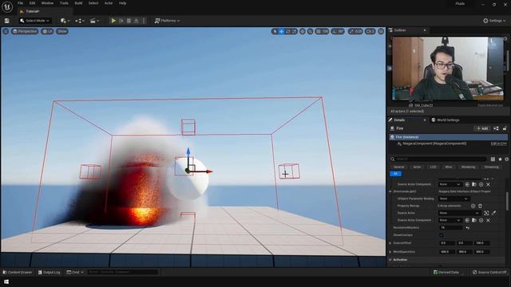Open viewport options hamburger menu

pyautogui.click(x=6, y=31)
